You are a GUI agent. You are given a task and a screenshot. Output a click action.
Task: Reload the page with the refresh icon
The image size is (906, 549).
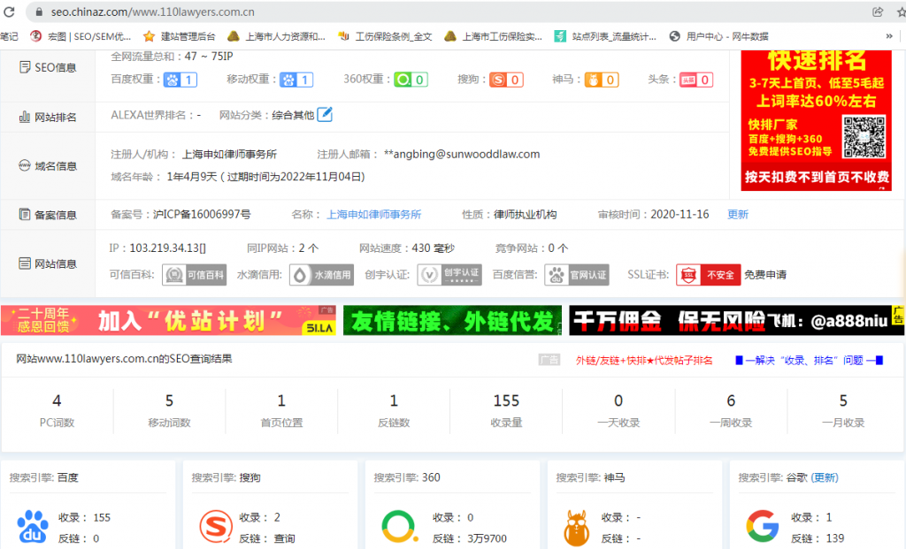[9, 11]
